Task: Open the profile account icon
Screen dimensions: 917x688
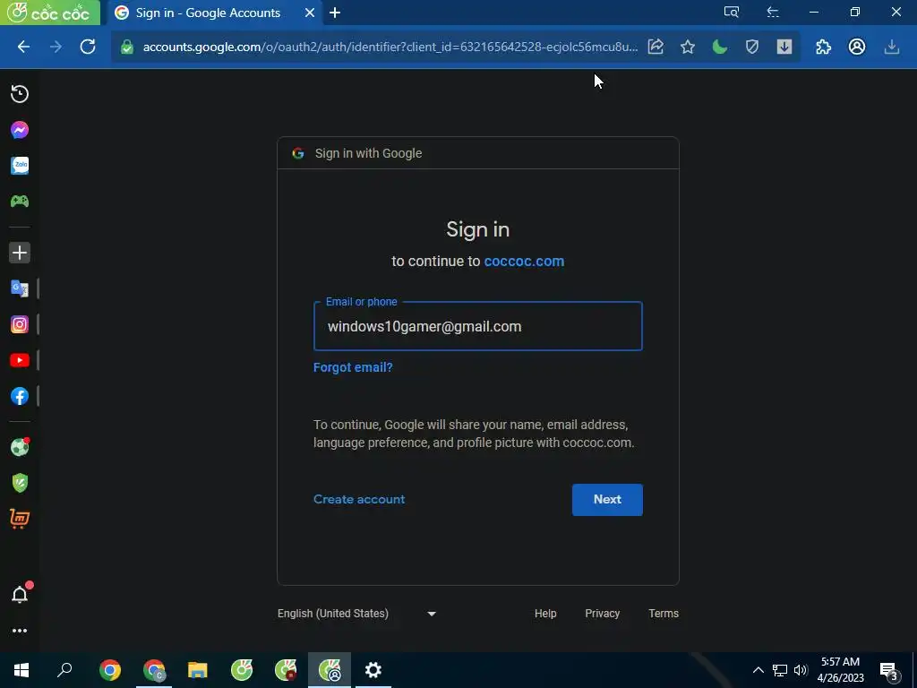Action: point(857,47)
